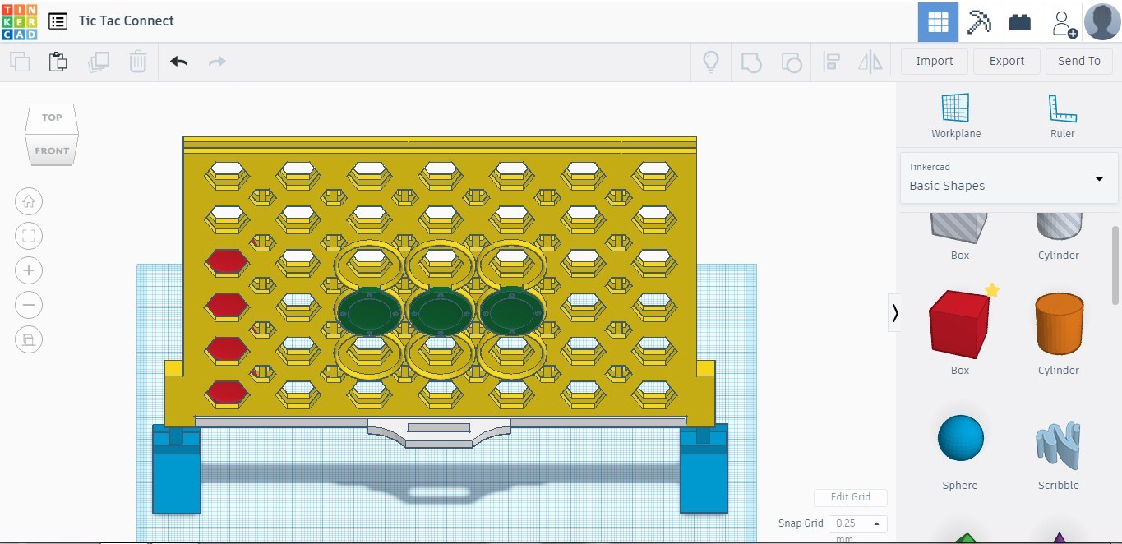Screen dimensions: 1122x544
Task: Select the Ruler tool
Action: [1062, 116]
